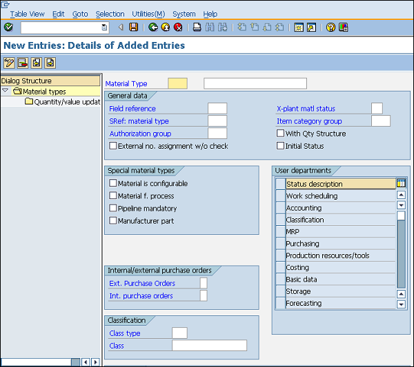Click the Material Type code field

click(178, 83)
